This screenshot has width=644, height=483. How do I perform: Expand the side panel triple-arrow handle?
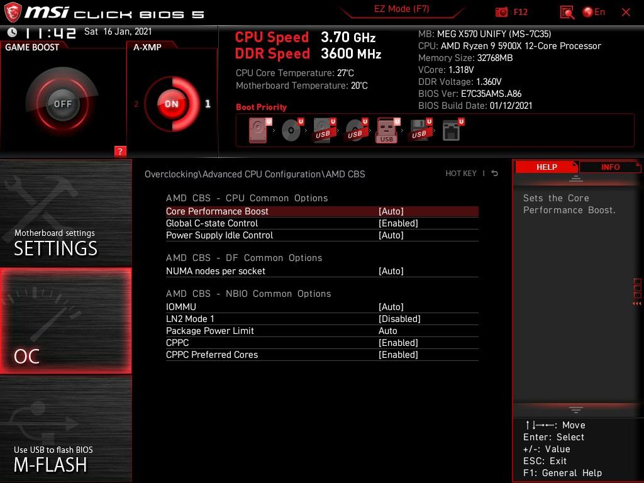pos(636,304)
